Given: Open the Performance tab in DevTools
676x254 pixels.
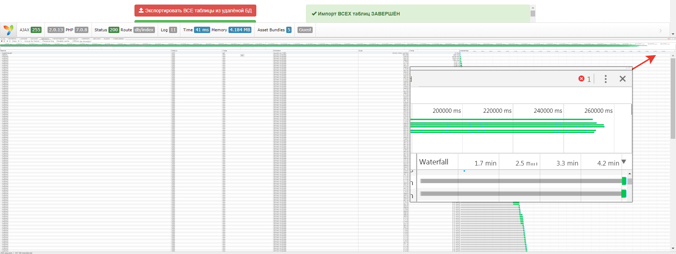Looking at the screenshot, I should pos(58,39).
